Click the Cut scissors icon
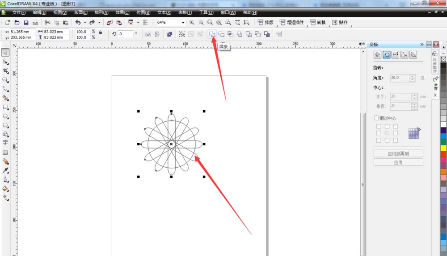Viewport: 447px width, 256px height. pos(47,22)
